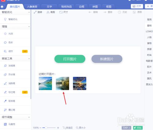Open the misty mountain recent thumbnail

coord(62,84)
